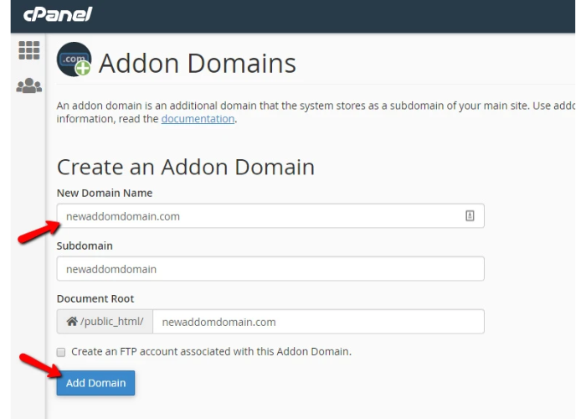Click the New Domain Name label
Screen dimensions: 586x419
(x=105, y=193)
